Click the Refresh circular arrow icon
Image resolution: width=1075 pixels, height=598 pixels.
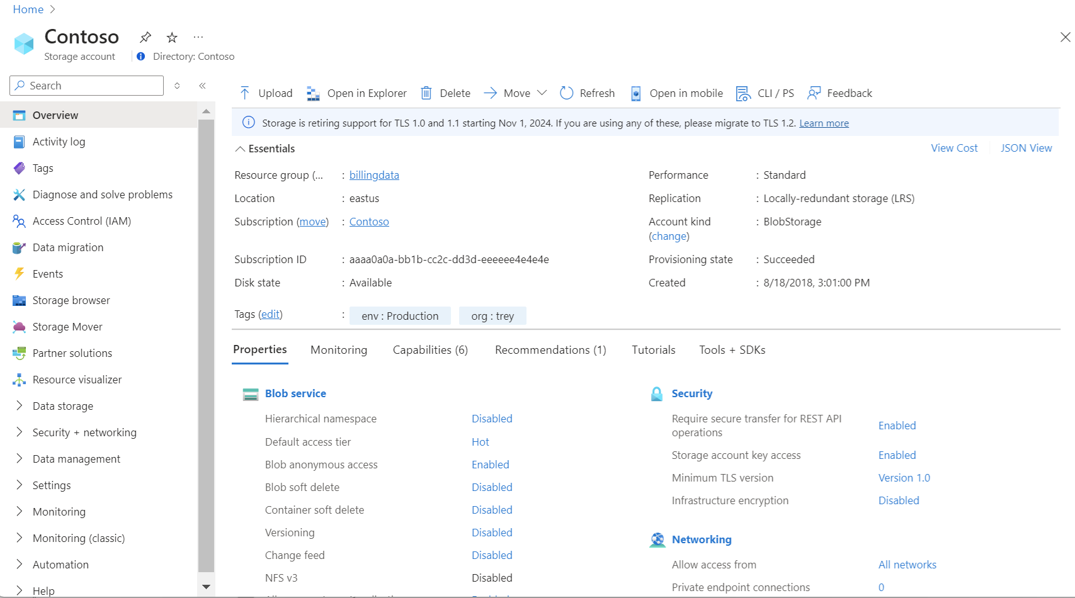coord(567,93)
